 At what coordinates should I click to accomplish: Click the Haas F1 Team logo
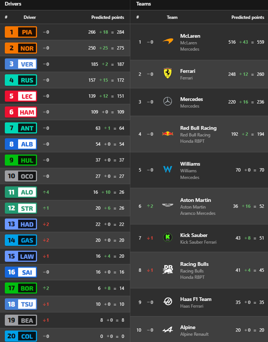click(x=168, y=302)
